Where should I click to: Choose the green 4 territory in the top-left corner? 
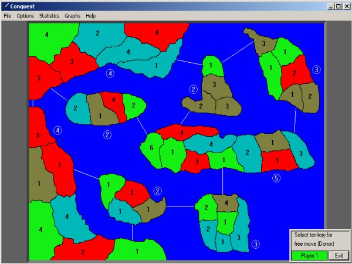(46, 35)
